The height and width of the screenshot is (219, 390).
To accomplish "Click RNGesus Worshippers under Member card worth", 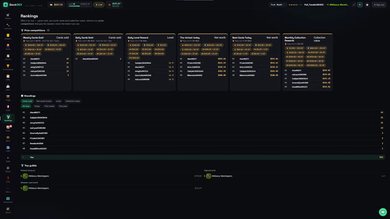I will (x=39, y=188).
